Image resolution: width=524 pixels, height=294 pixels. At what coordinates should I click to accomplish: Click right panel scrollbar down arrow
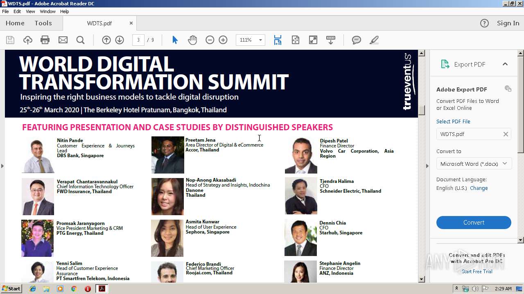(521, 240)
